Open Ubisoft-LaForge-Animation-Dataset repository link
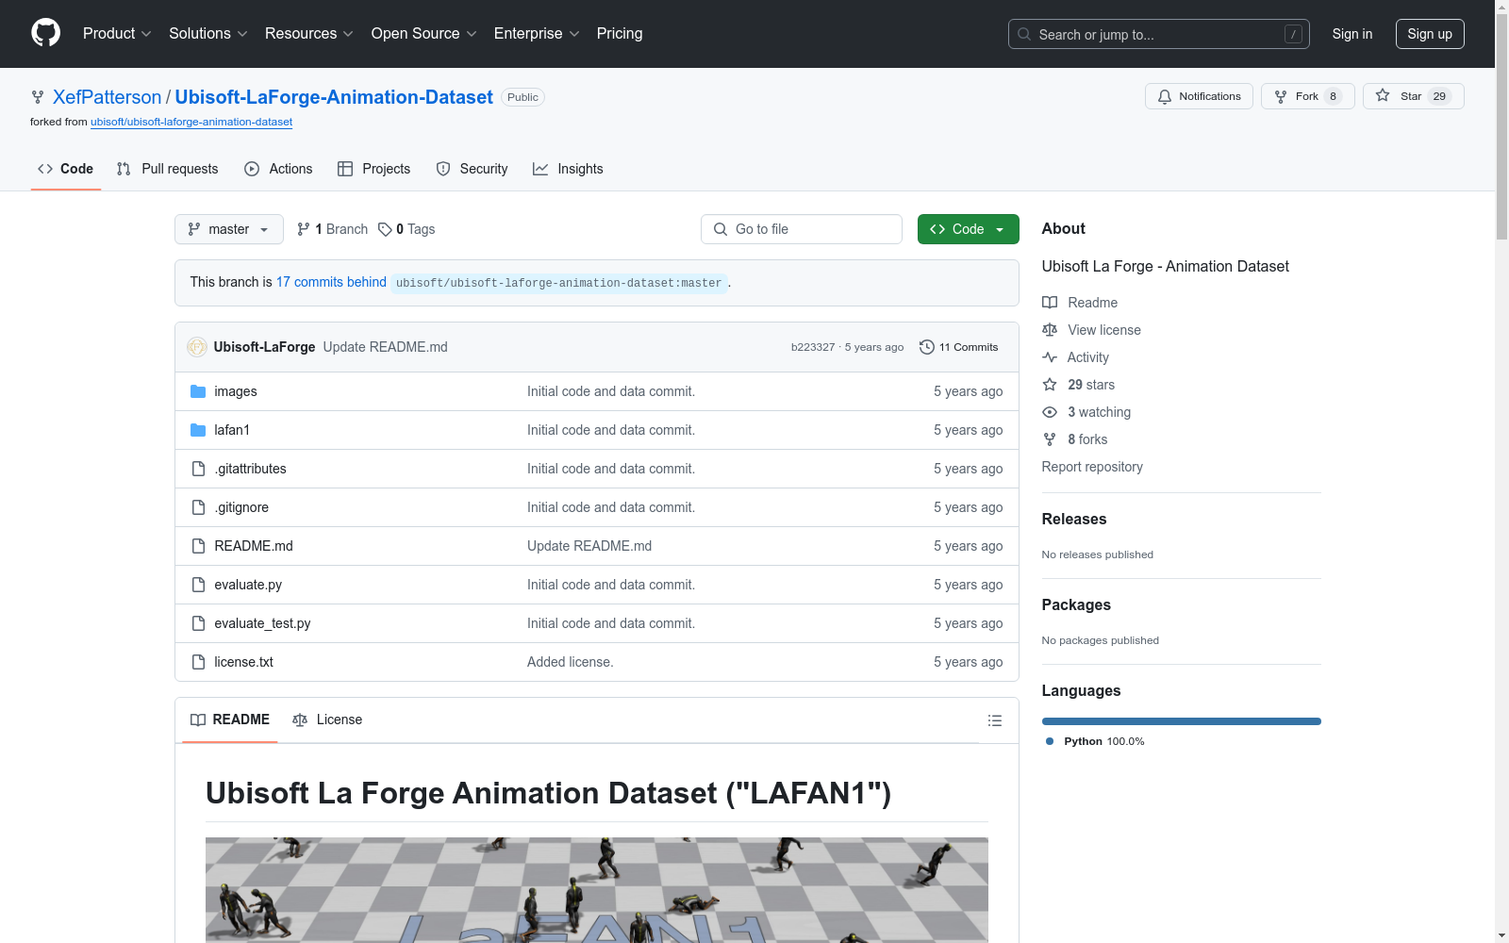This screenshot has width=1509, height=943. click(334, 97)
